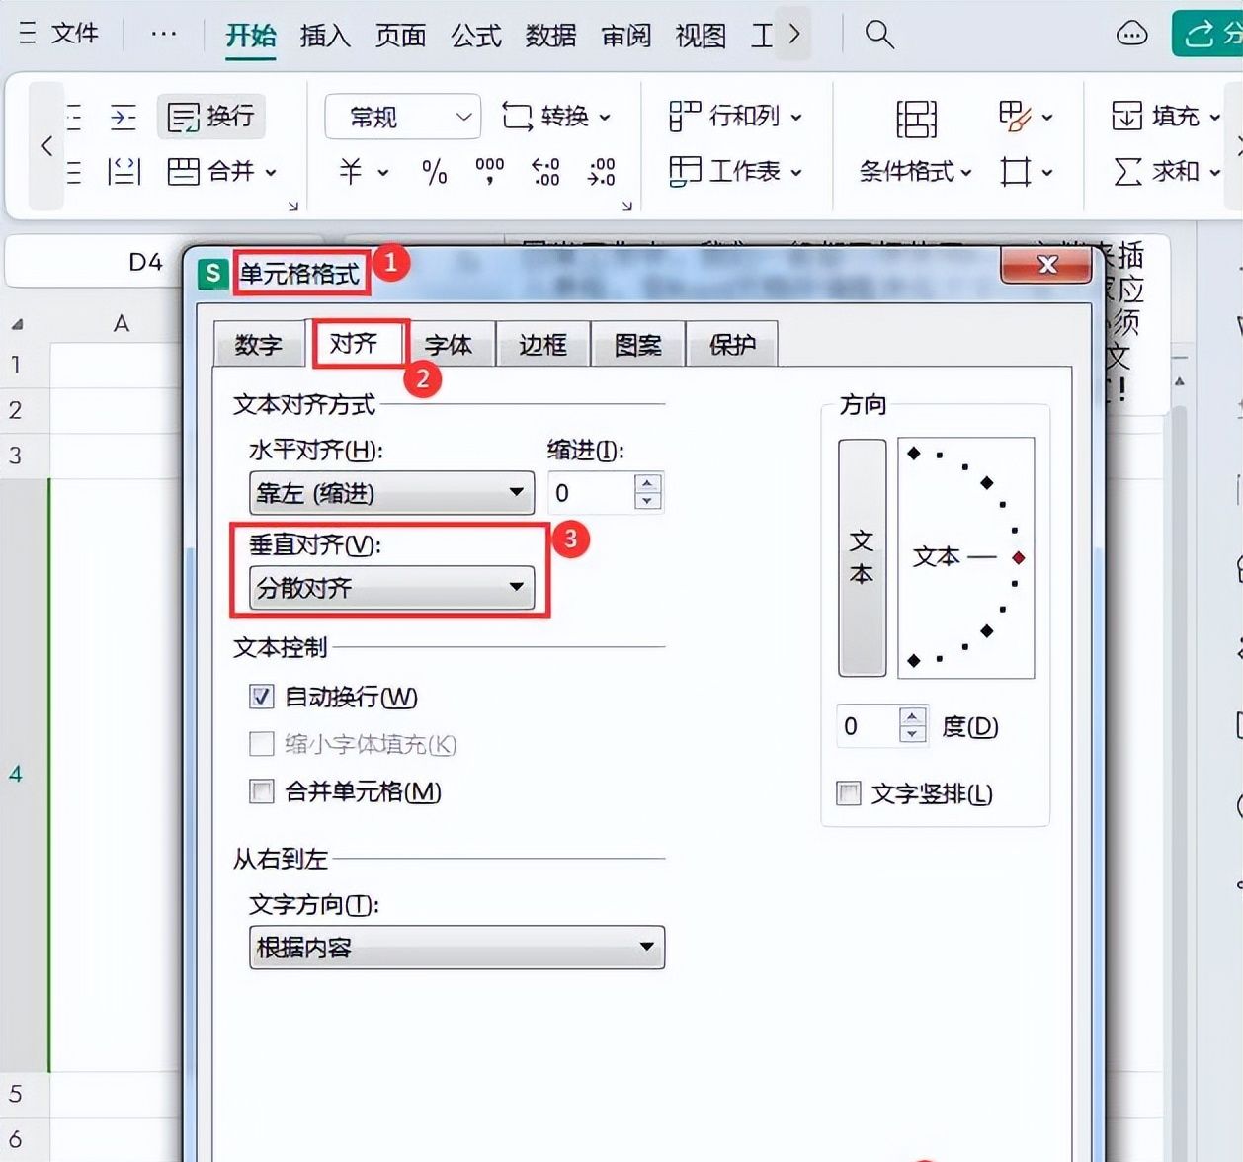Toggle the 自动换行 checkbox off
1243x1162 pixels.
coord(260,697)
